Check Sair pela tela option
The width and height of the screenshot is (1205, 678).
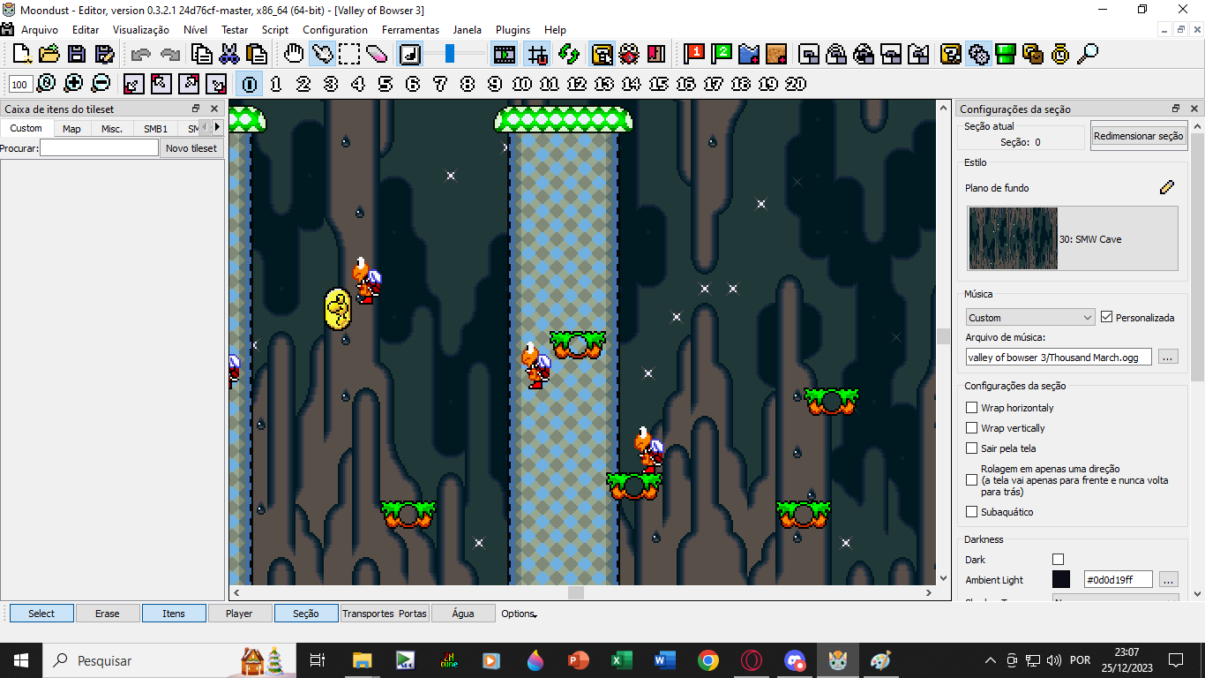[972, 448]
